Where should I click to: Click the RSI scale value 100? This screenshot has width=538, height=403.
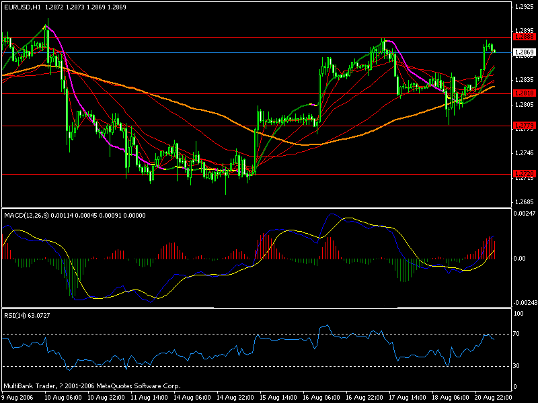tap(518, 314)
